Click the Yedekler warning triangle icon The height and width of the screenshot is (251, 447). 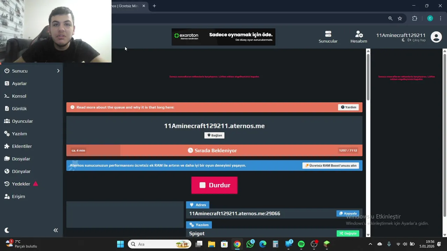pos(35,184)
